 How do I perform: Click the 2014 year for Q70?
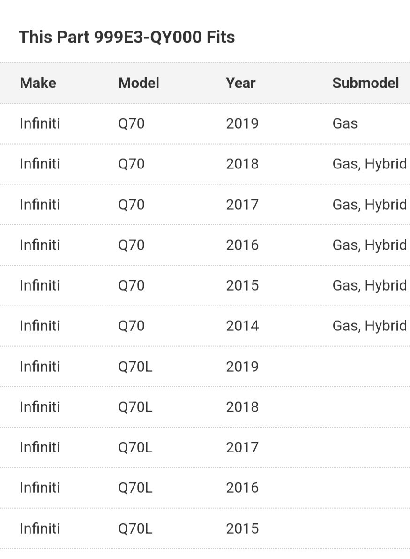242,326
